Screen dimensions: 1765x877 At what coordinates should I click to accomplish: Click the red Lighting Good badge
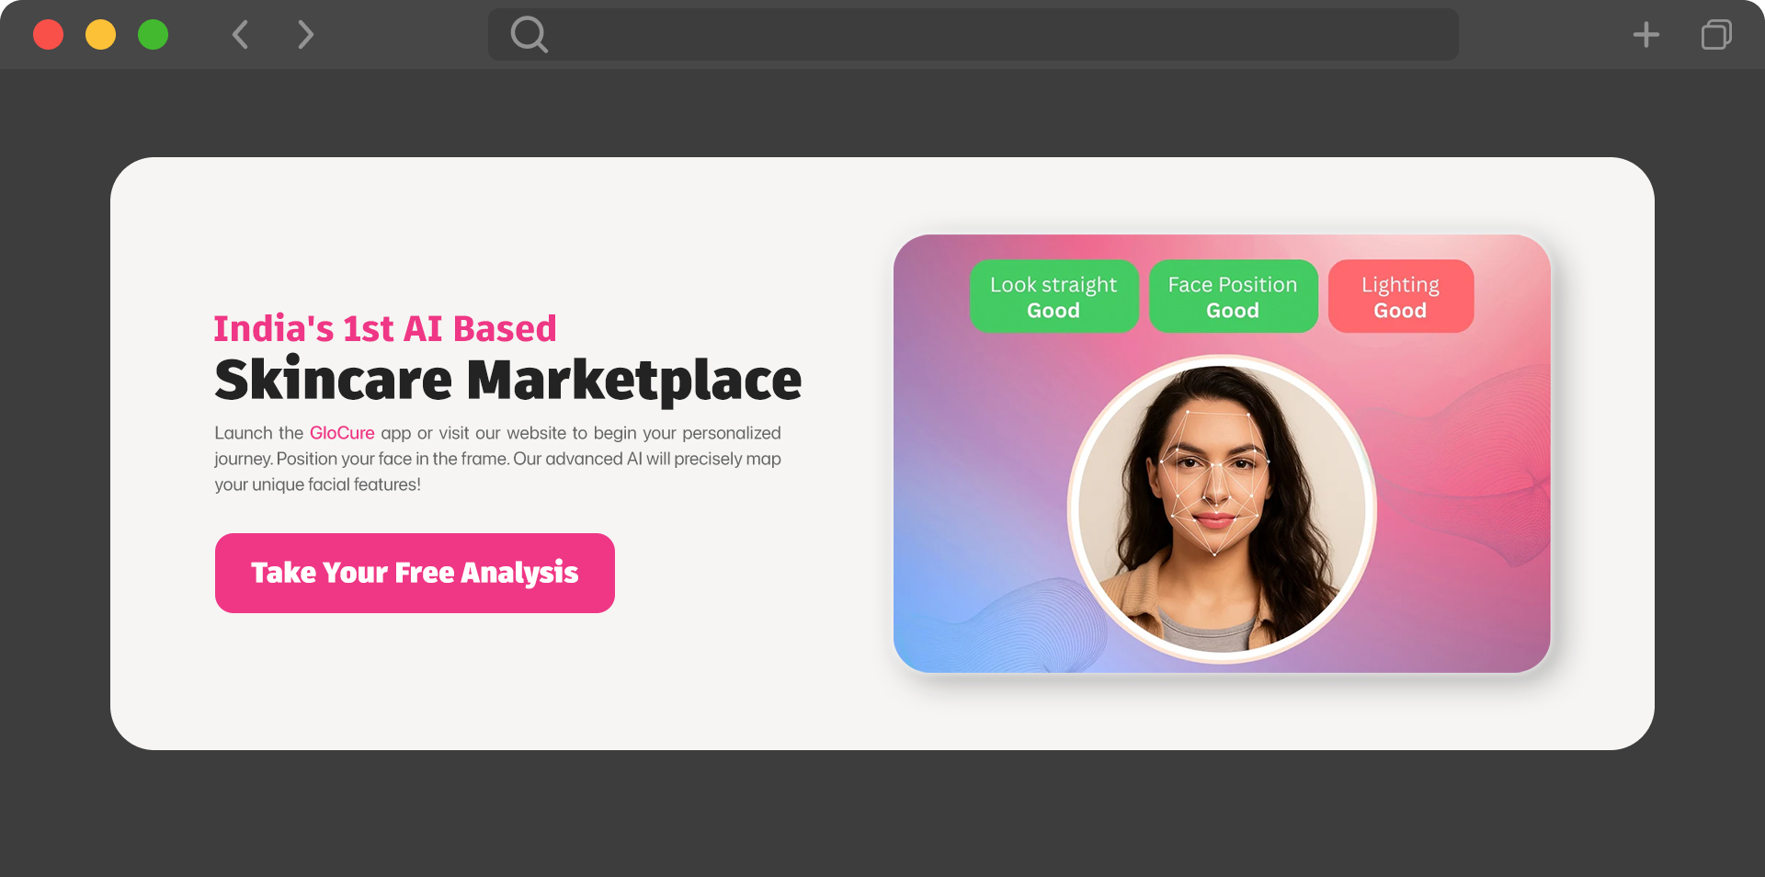[x=1401, y=296]
